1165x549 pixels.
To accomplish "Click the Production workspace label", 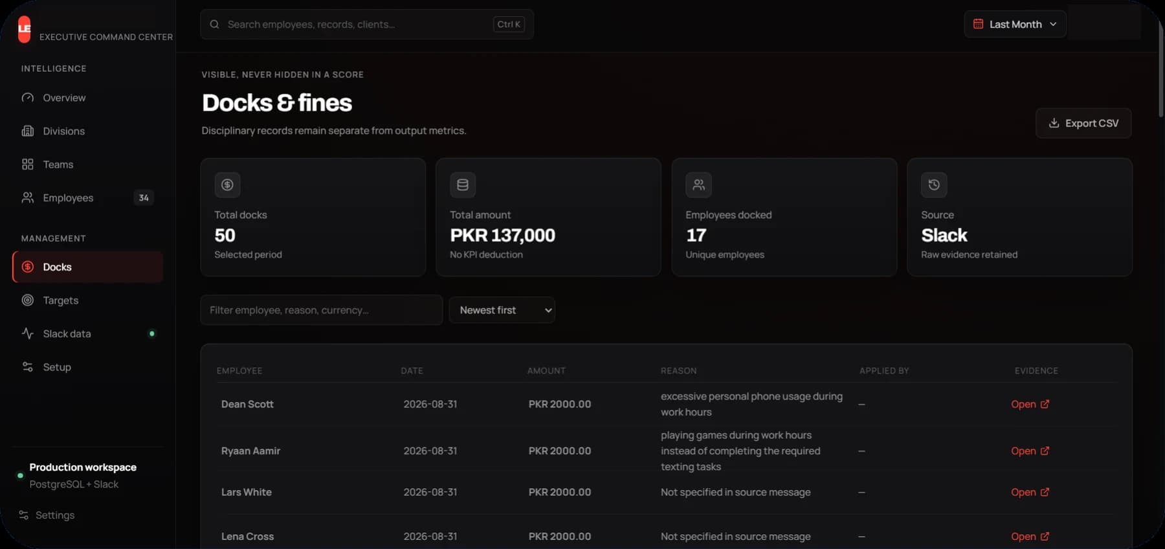I will [x=83, y=467].
